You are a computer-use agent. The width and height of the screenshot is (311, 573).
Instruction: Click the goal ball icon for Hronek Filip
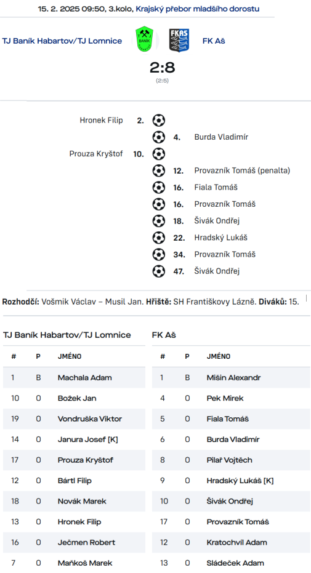point(159,120)
